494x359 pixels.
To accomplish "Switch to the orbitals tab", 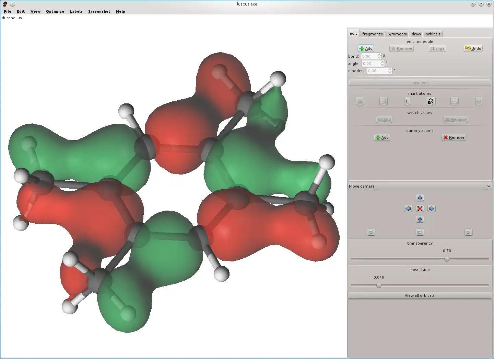I will click(x=433, y=34).
